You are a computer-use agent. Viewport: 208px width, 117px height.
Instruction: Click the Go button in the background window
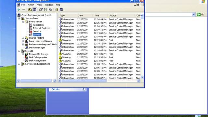(x=201, y=14)
